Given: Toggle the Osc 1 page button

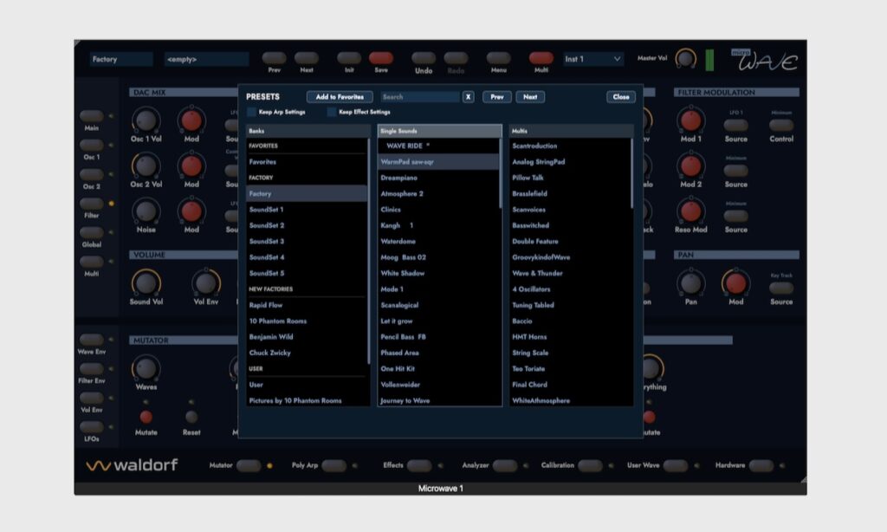Looking at the screenshot, I should point(91,145).
